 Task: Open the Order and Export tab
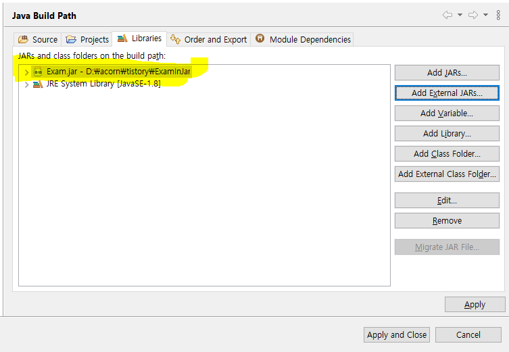click(x=208, y=39)
